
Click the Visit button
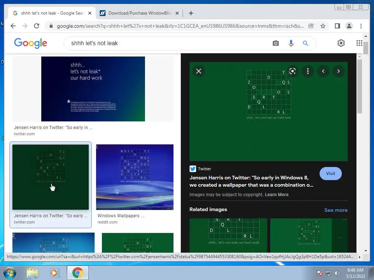(330, 173)
